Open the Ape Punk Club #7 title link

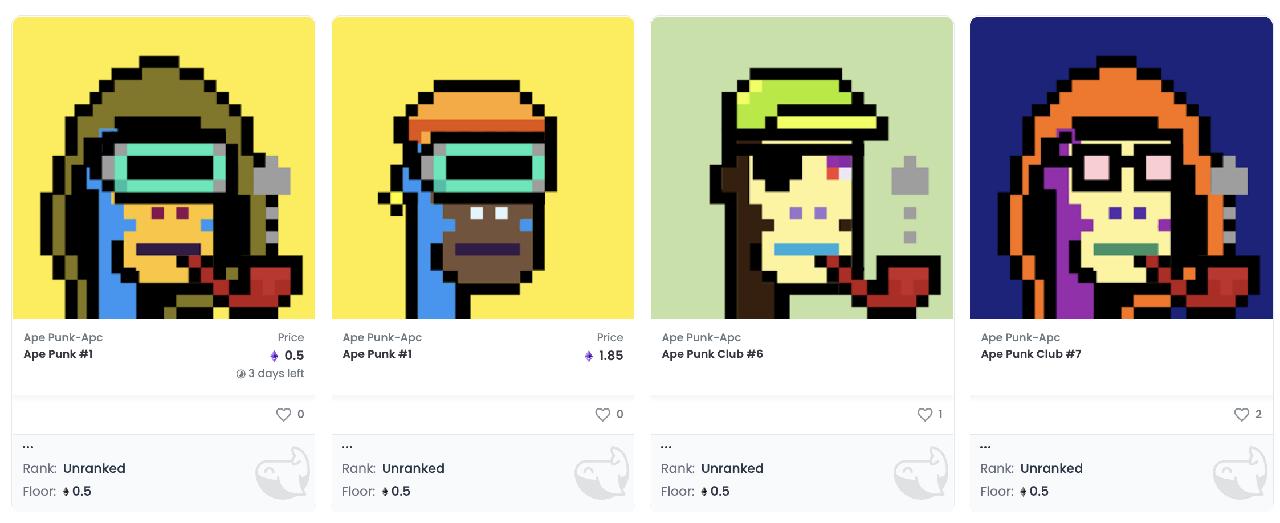pos(1031,354)
